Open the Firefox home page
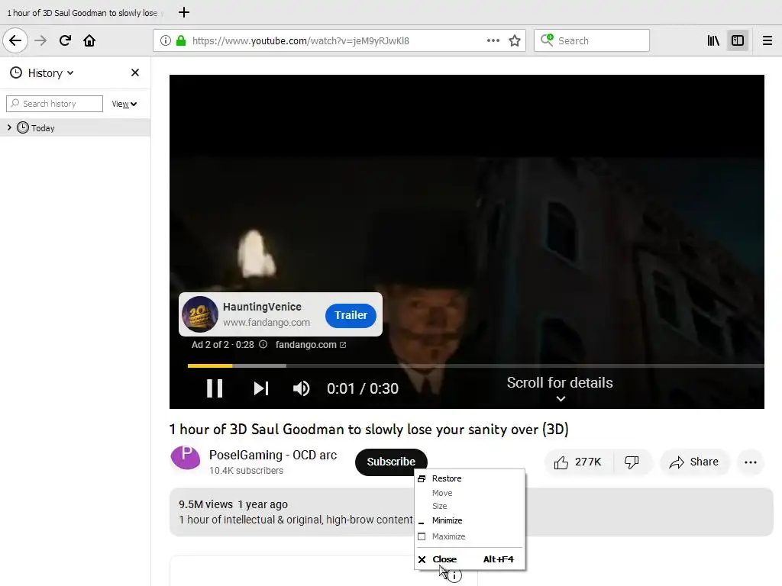Viewport: 782px width, 586px height. 89,40
